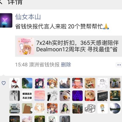Image resolution: width=122 pixels, height=122 pixels.
Task: Open the pink clouds sky avatar
Action: point(40,96)
